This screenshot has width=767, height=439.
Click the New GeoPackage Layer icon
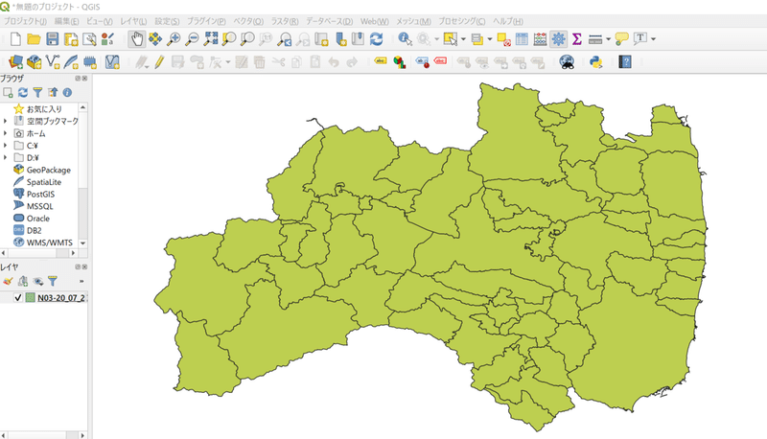34,62
